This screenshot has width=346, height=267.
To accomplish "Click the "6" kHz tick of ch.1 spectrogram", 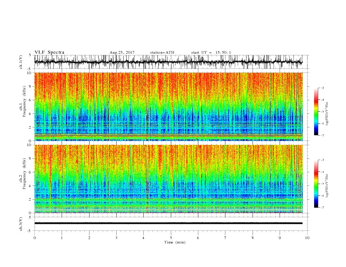I will tap(31, 100).
